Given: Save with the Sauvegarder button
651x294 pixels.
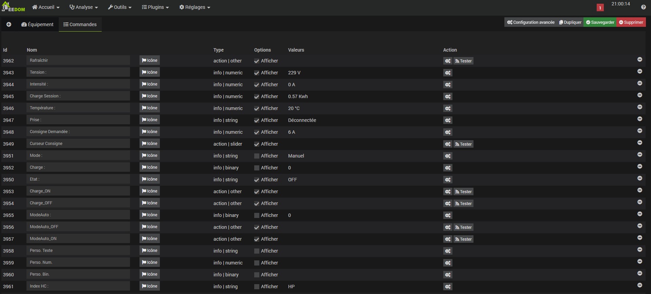Looking at the screenshot, I should [x=600, y=22].
